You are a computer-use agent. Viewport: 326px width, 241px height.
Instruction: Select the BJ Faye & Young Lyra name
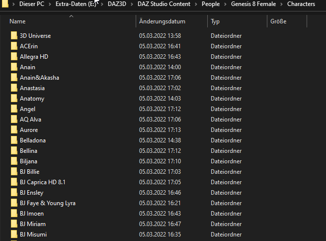coord(48,203)
